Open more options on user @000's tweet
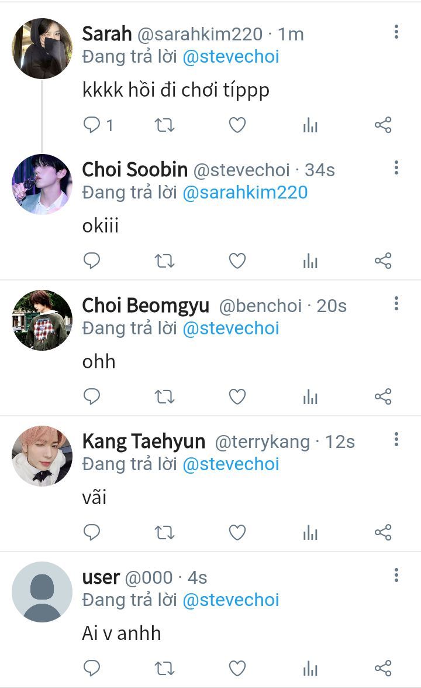This screenshot has height=688, width=421. [396, 576]
